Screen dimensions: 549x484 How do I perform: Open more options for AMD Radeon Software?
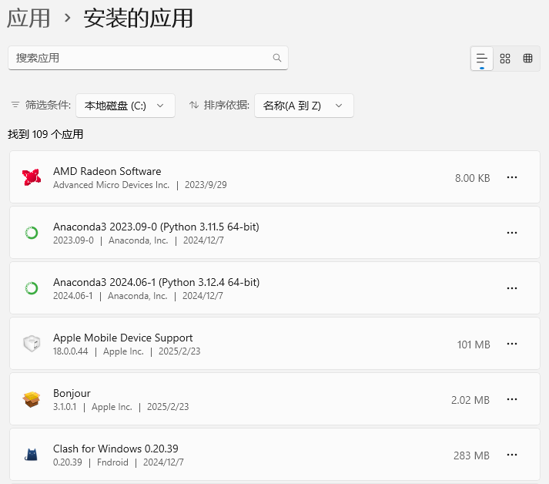(512, 177)
